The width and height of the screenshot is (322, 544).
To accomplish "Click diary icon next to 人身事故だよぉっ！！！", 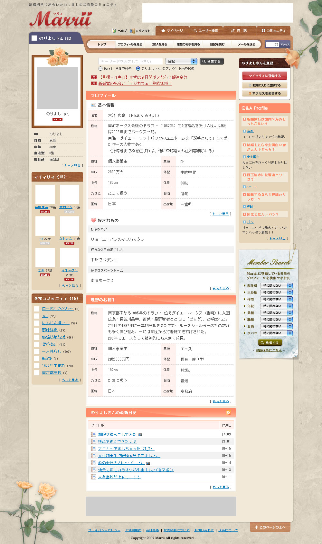I will [93, 477].
